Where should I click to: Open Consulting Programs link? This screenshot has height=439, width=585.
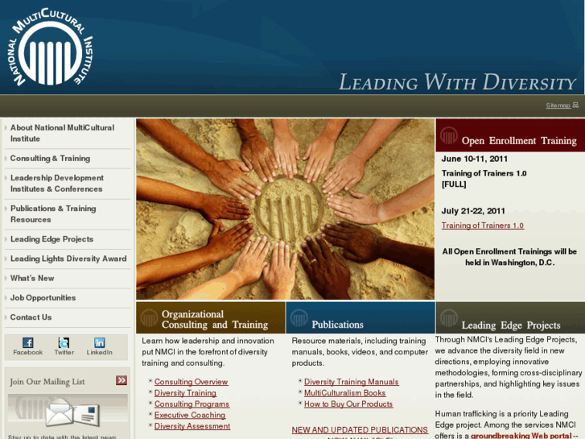click(x=192, y=404)
